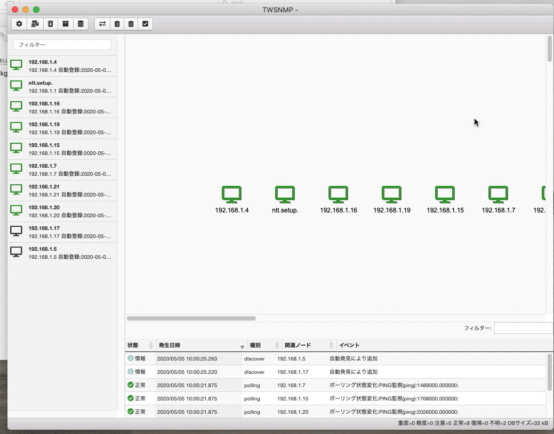
Task: Select 192.168.1.16 in the node list
Action: tap(62, 108)
